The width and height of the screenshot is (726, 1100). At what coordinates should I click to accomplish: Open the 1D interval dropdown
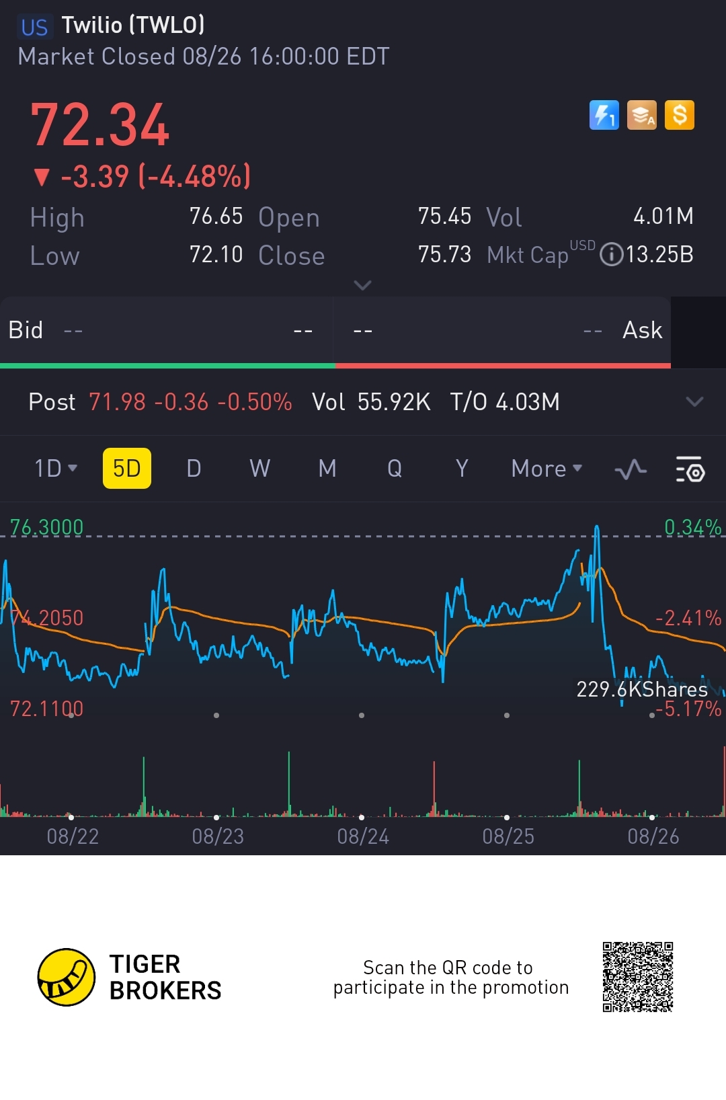tap(56, 469)
